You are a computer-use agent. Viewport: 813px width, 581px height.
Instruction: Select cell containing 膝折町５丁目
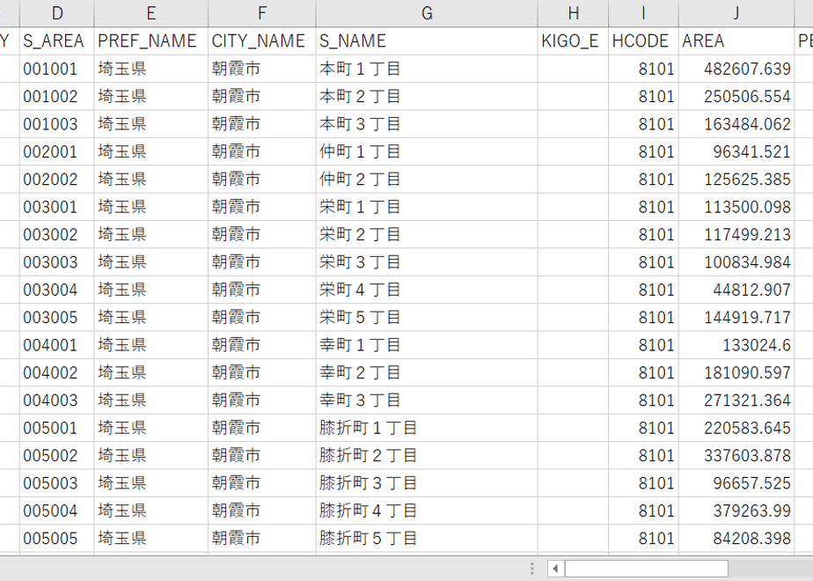(427, 539)
